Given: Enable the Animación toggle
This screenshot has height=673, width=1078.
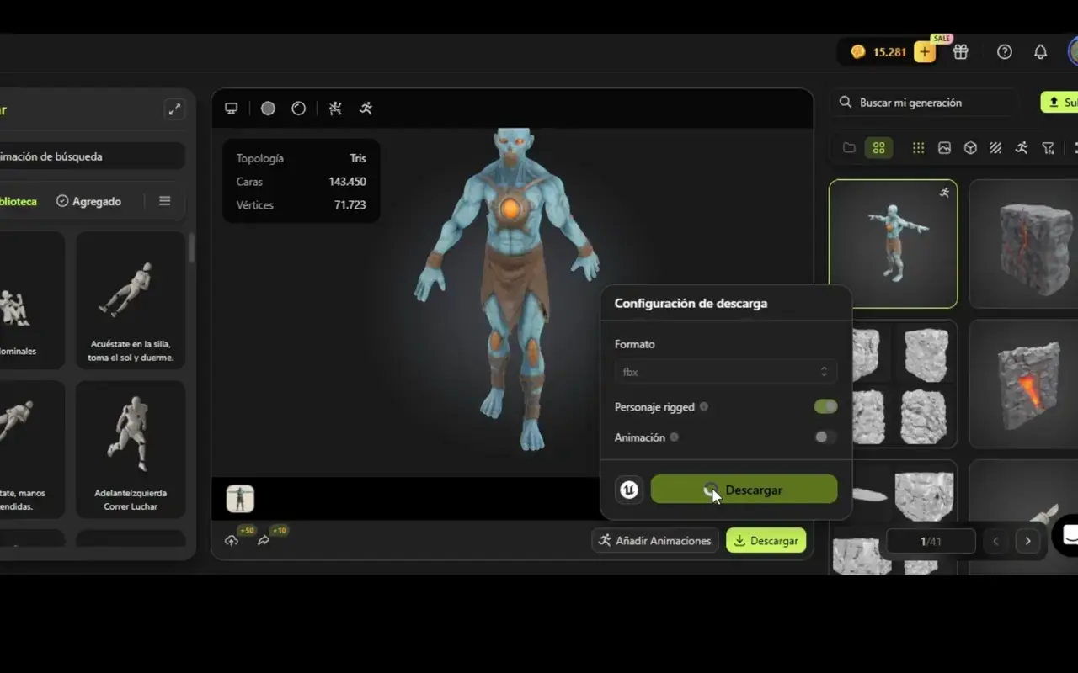Looking at the screenshot, I should point(825,437).
